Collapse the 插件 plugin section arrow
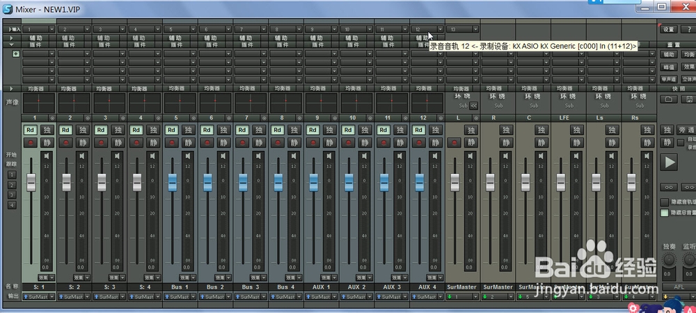 point(12,45)
